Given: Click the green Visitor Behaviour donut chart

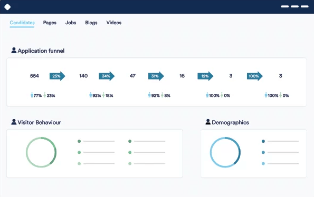Looking at the screenshot, I should coord(41,152).
